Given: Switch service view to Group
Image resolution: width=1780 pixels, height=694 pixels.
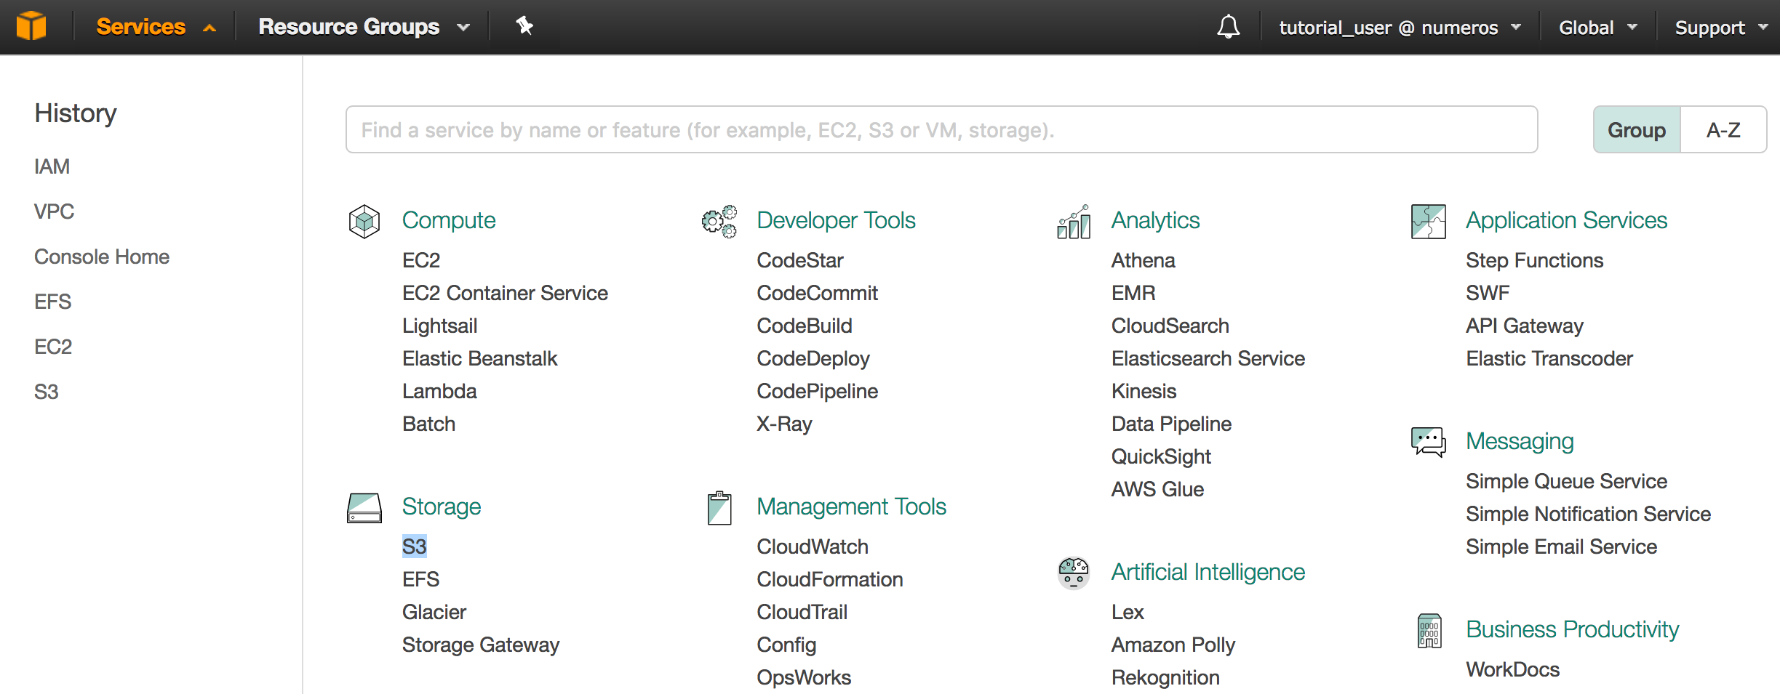Looking at the screenshot, I should point(1636,130).
